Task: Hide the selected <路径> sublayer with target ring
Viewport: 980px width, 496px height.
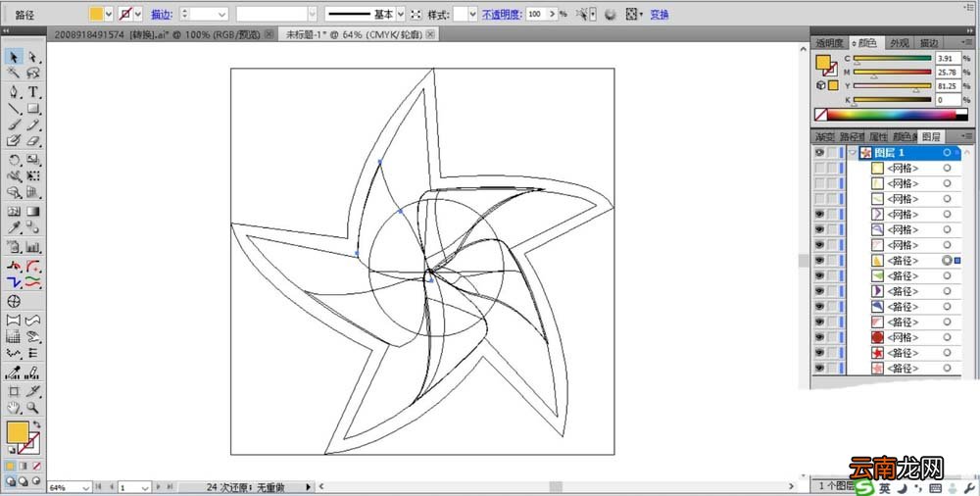Action: 819,260
